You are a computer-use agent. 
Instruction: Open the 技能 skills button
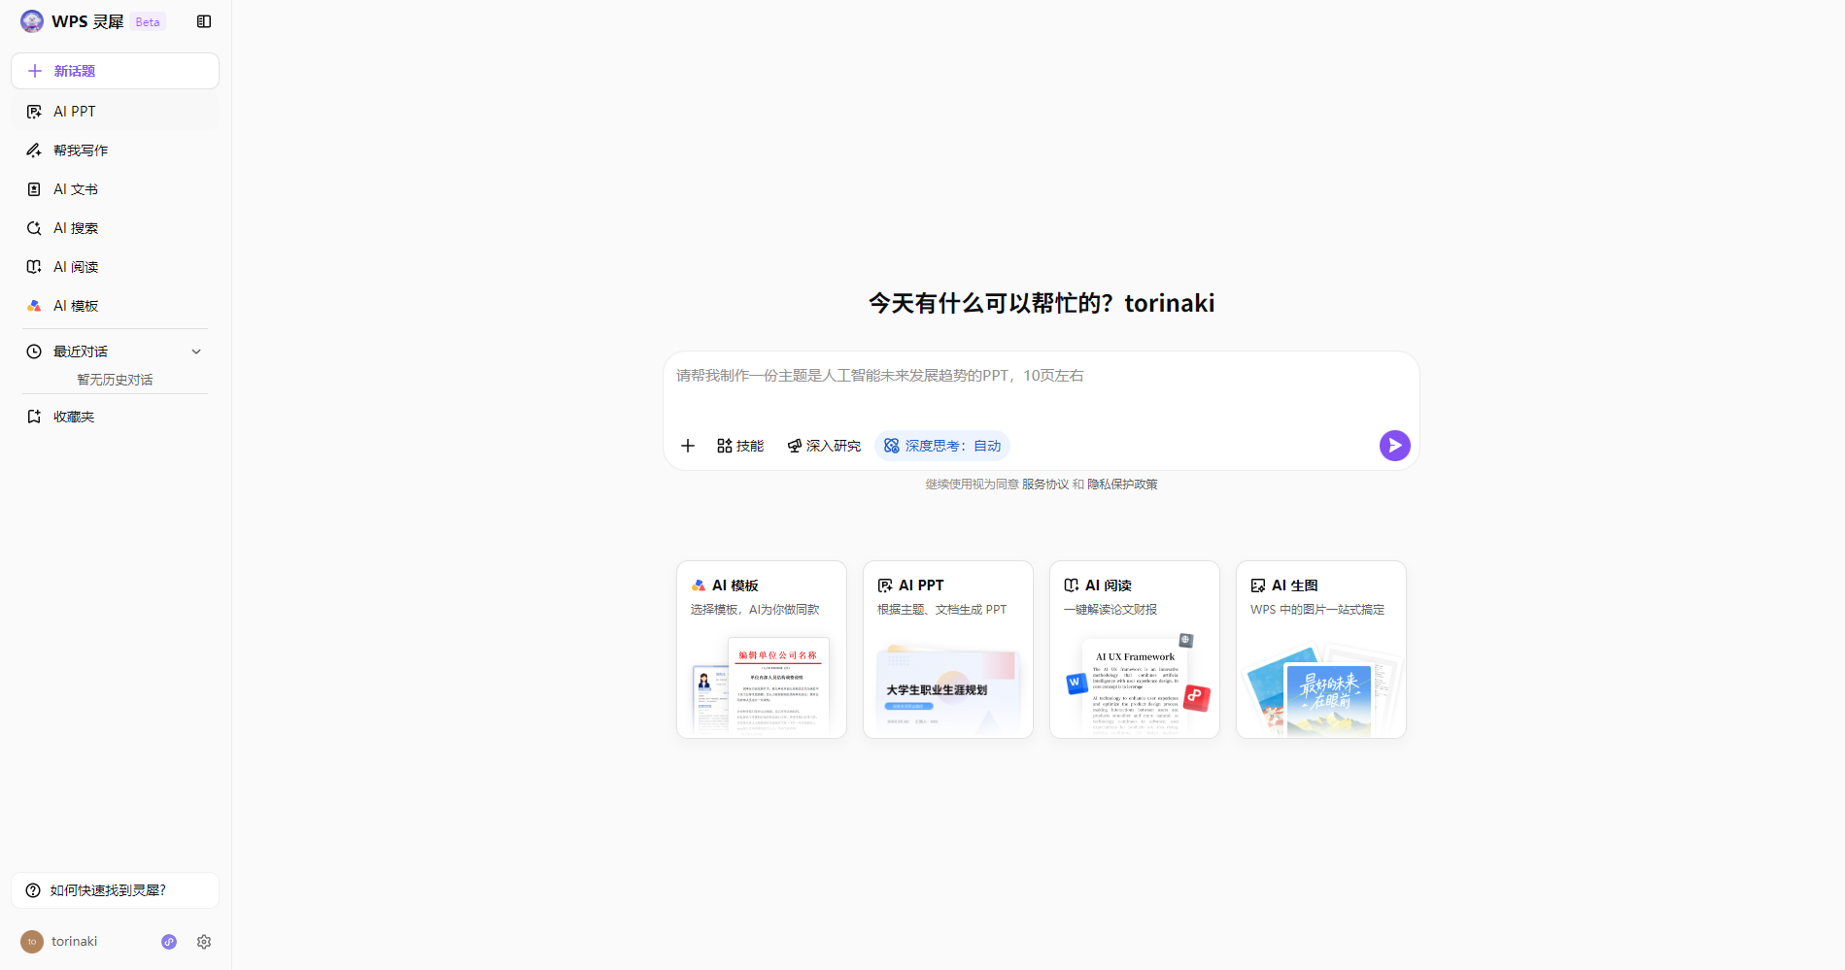click(x=740, y=446)
